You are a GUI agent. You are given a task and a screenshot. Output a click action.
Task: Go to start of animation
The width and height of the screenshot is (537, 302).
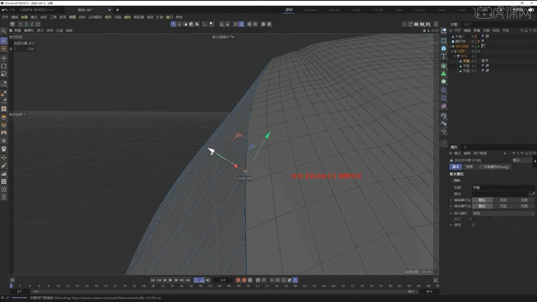153,280
